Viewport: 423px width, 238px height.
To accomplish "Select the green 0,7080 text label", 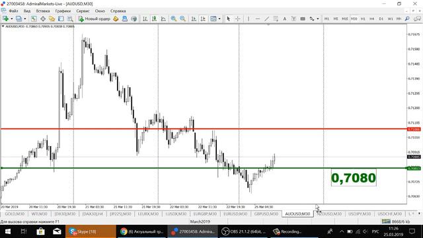I will click(354, 178).
